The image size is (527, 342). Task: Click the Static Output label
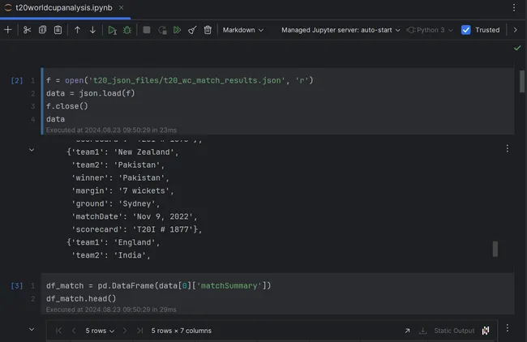pyautogui.click(x=454, y=331)
